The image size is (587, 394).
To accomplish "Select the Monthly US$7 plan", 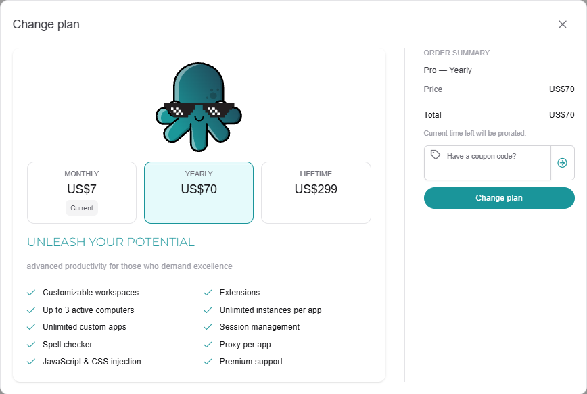I will (x=82, y=193).
